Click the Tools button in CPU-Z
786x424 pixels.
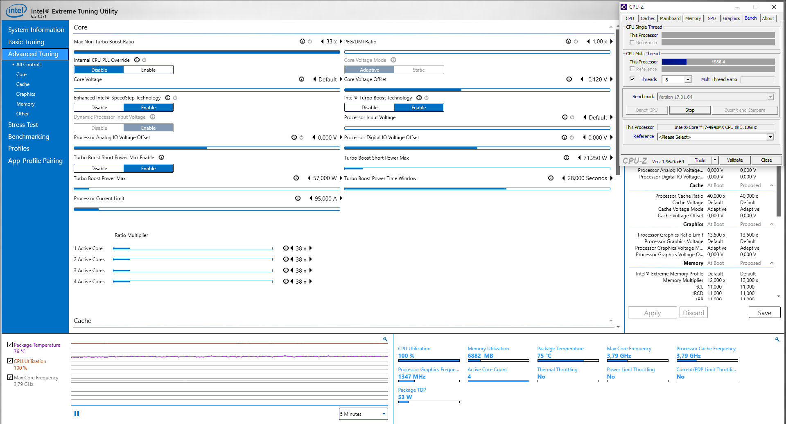coord(700,160)
